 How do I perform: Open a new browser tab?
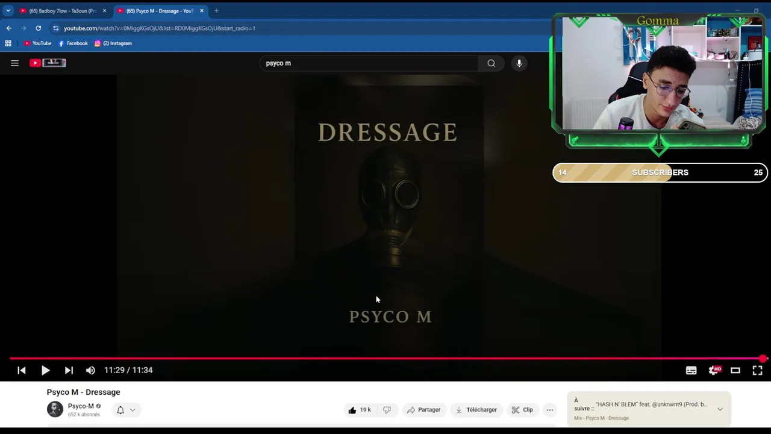pyautogui.click(x=216, y=11)
